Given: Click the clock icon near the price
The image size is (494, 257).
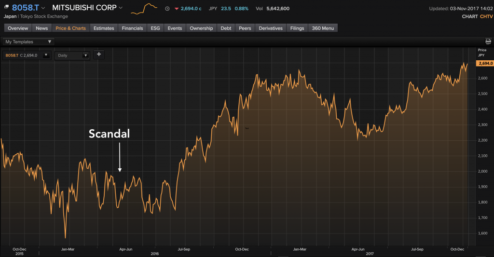Looking at the screenshot, I should click(x=167, y=9).
